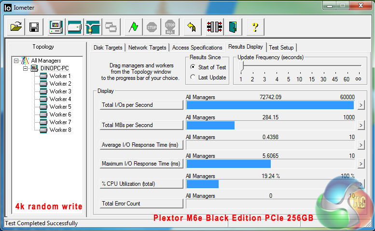This screenshot has width=375, height=231.
Task: Reset workers with the yellow arrow icon
Action: pos(192,27)
